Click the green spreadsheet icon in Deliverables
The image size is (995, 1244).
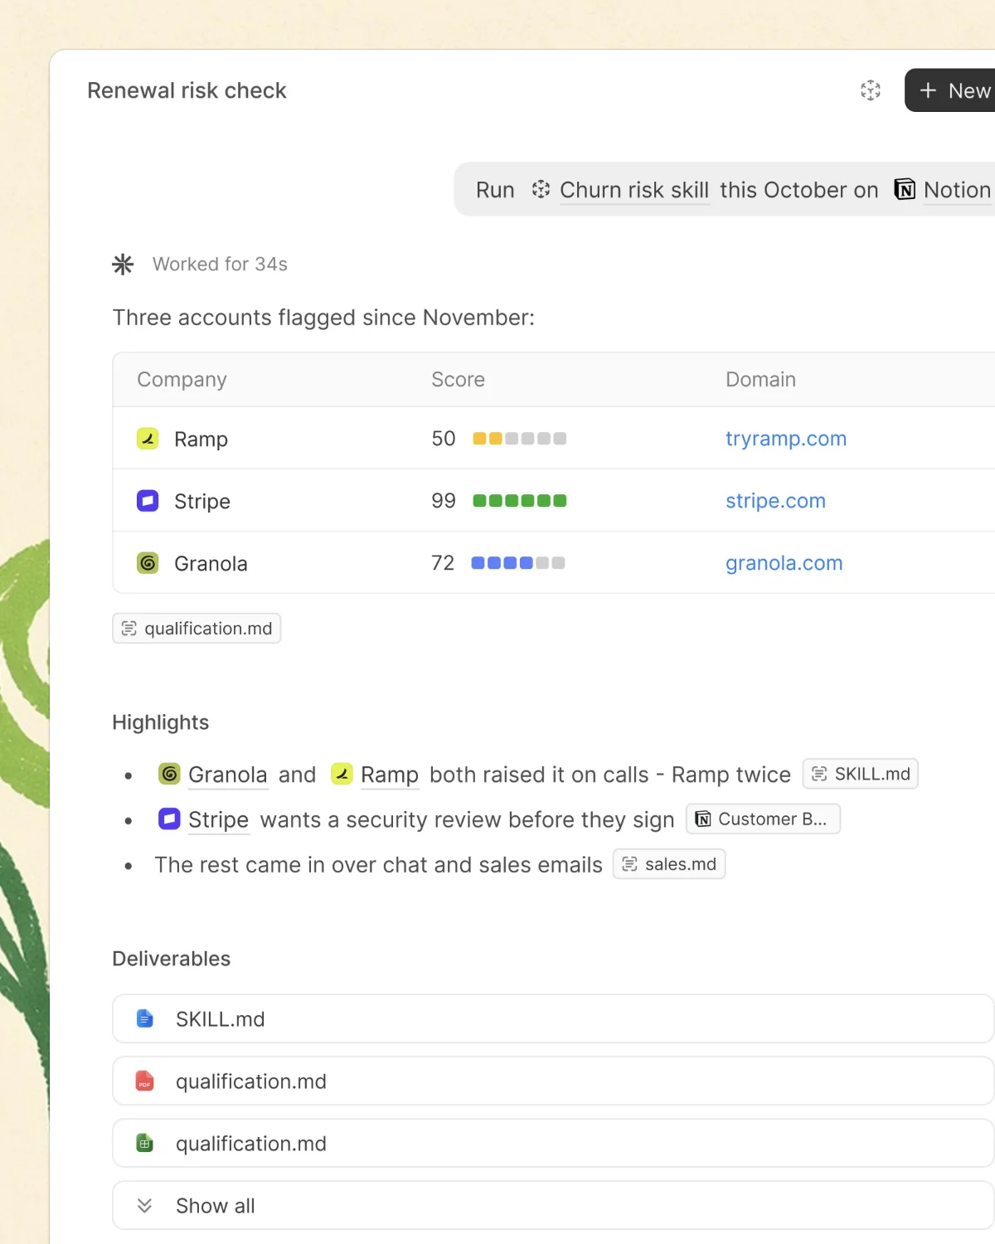pos(145,1143)
